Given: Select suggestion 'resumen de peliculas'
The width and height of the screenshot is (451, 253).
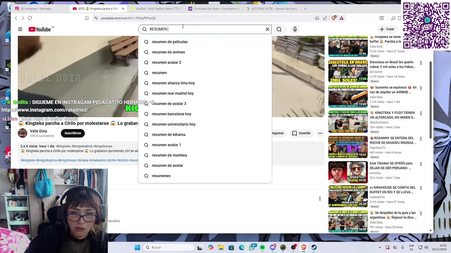Looking at the screenshot, I should click(x=205, y=42).
